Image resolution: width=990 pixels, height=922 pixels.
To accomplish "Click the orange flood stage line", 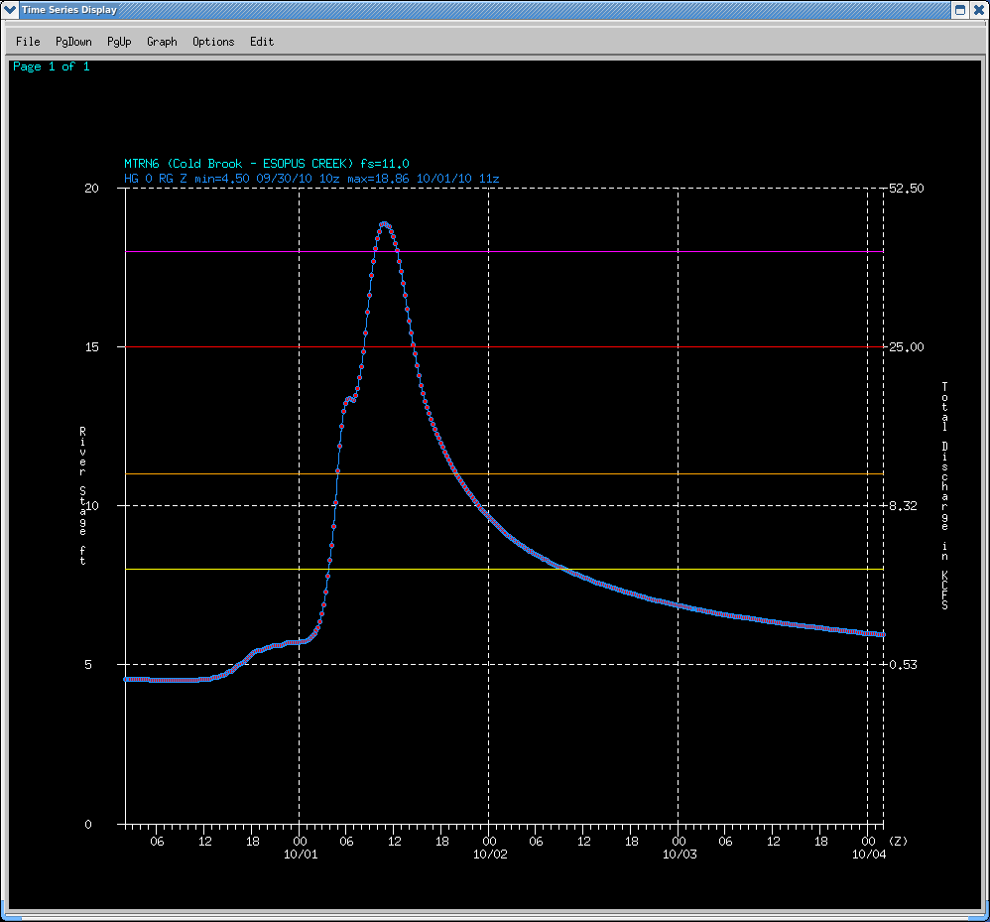I will (505, 473).
